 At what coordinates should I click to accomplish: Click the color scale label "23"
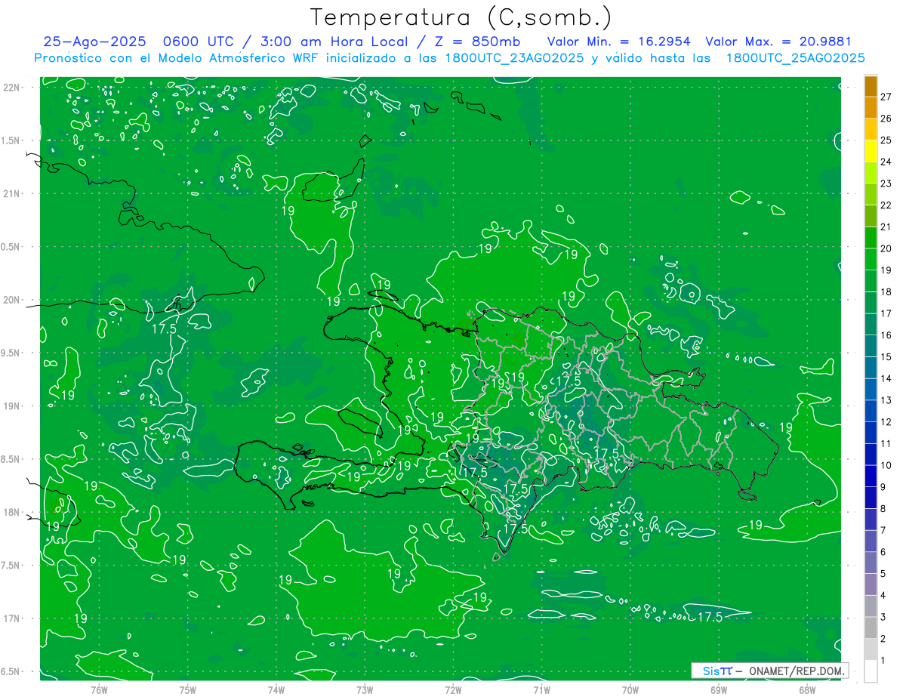(886, 183)
